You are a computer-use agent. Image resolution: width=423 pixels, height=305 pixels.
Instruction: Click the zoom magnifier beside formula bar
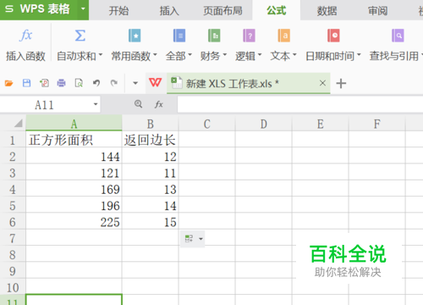point(138,104)
